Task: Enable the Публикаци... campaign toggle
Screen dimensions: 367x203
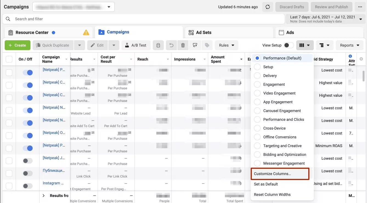Action: 28,173
